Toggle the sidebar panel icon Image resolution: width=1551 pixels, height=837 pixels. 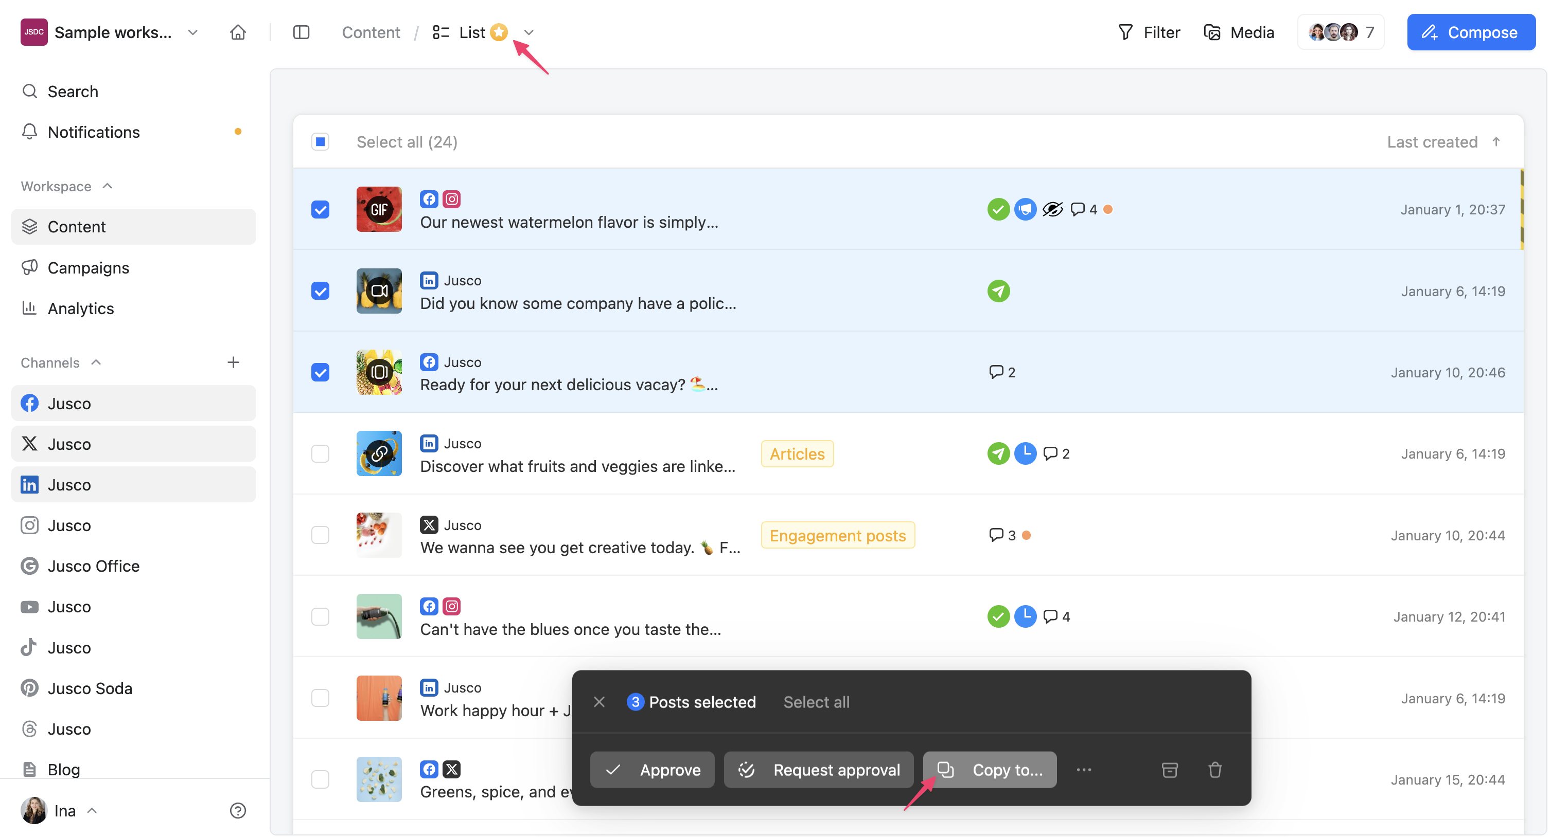point(301,32)
